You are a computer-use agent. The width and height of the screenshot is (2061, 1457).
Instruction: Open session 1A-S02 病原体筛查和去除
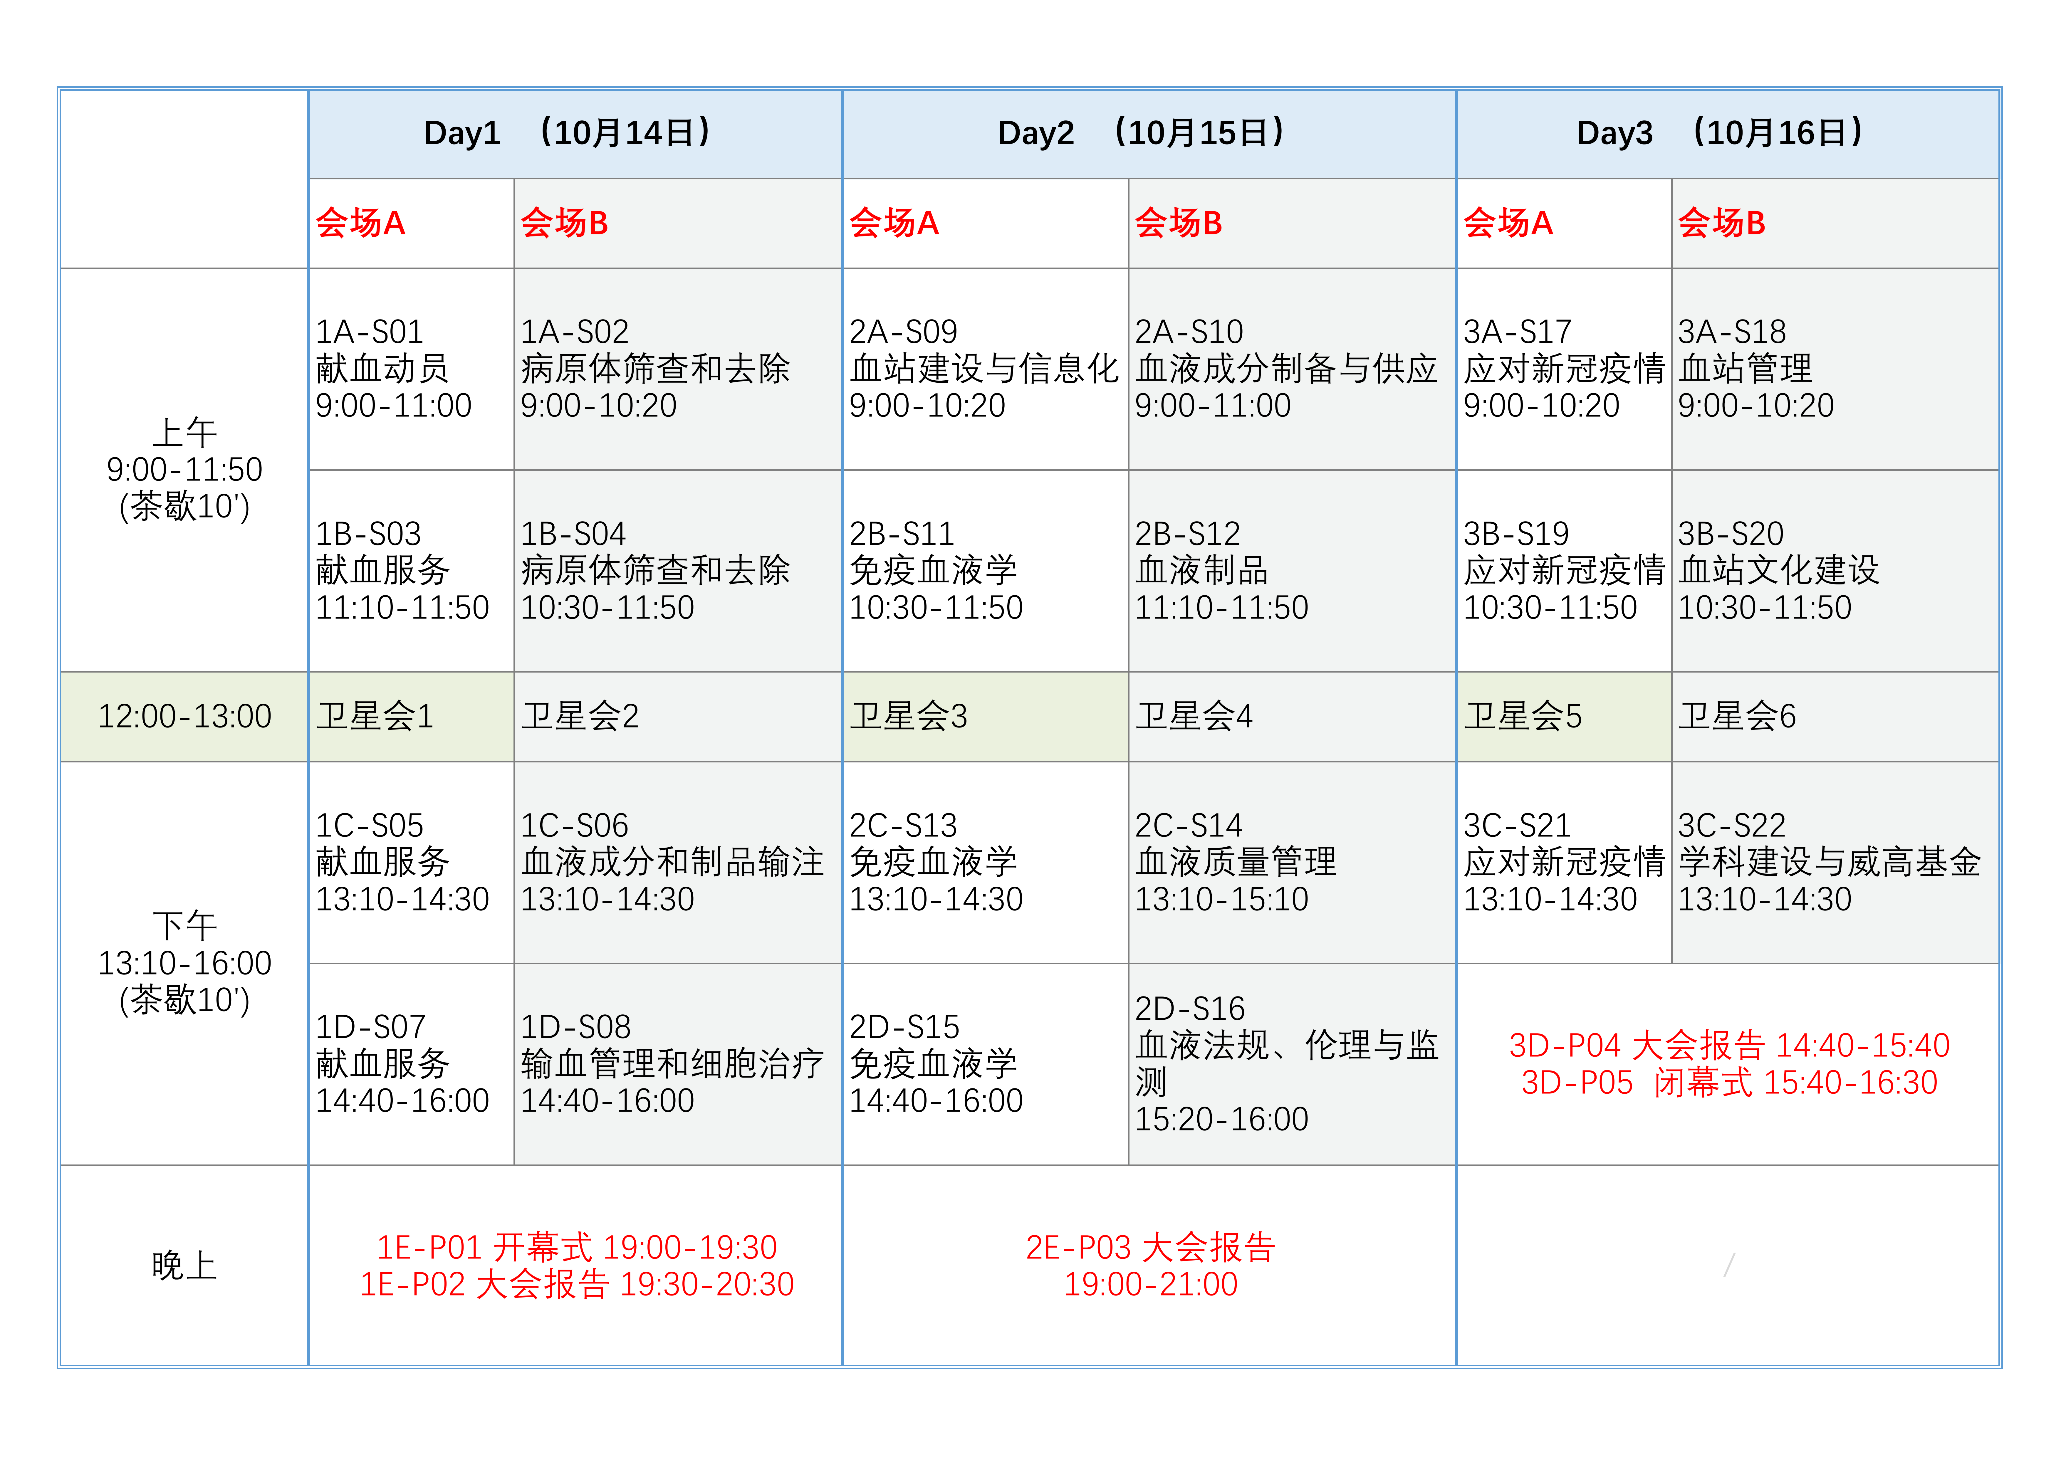tap(678, 369)
